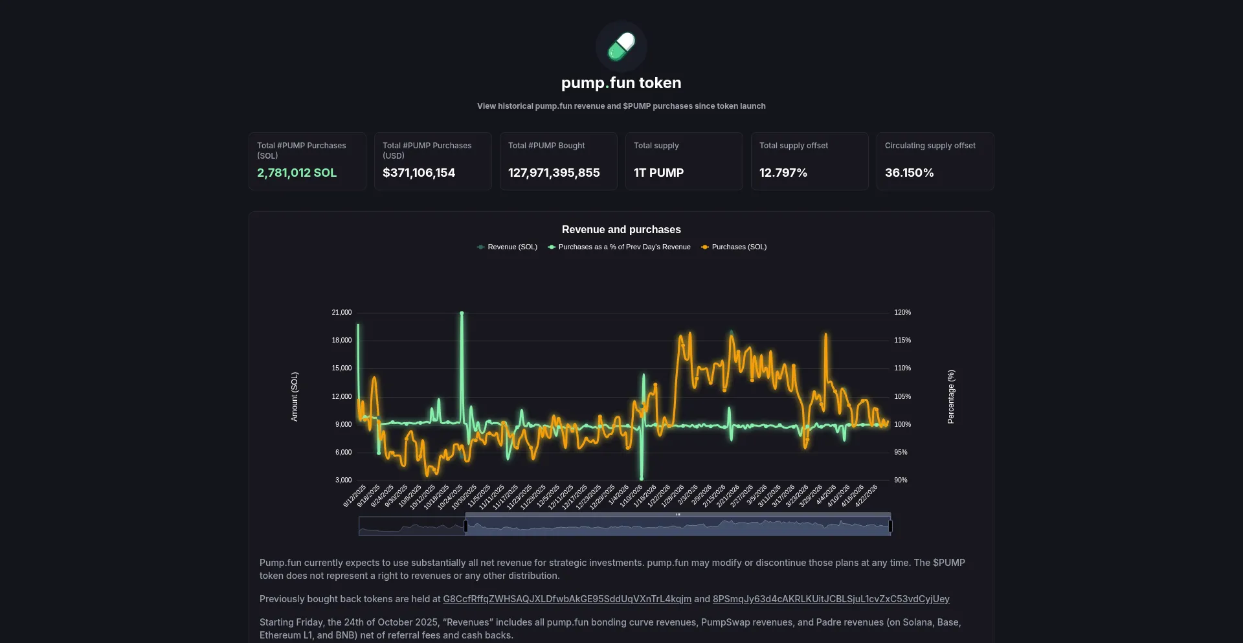The height and width of the screenshot is (643, 1243).
Task: Click the left handle of the date range slider
Action: point(465,526)
